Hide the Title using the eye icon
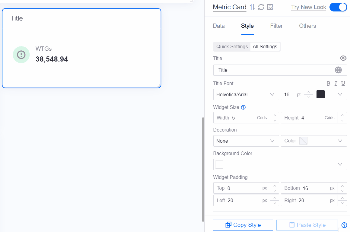This screenshot has width=350, height=232. click(343, 58)
